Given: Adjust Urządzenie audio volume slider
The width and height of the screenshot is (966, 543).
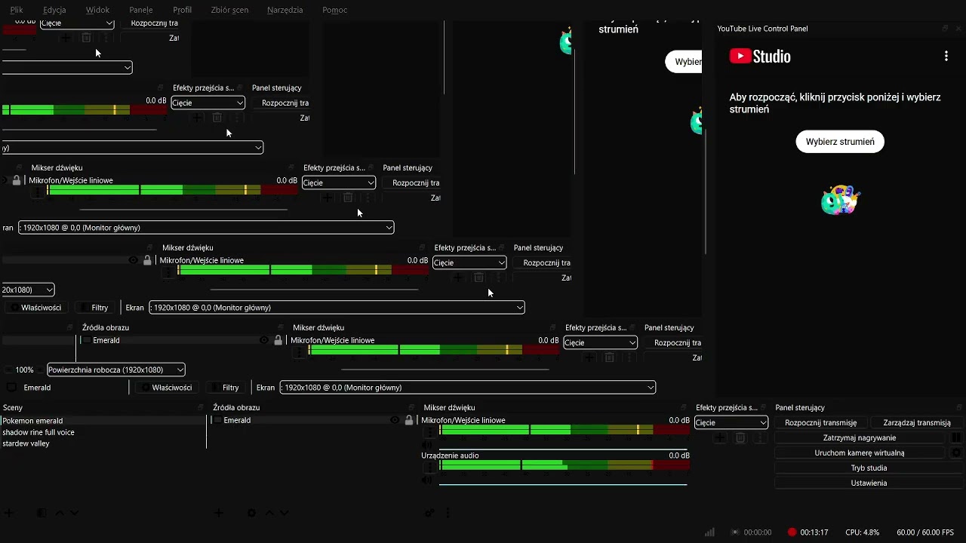Looking at the screenshot, I should pyautogui.click(x=564, y=484).
